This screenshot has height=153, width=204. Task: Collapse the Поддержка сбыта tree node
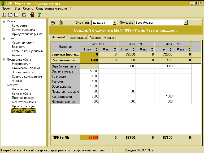tap(4, 59)
